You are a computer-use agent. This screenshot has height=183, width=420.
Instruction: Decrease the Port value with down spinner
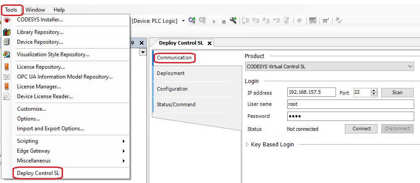[x=374, y=95]
